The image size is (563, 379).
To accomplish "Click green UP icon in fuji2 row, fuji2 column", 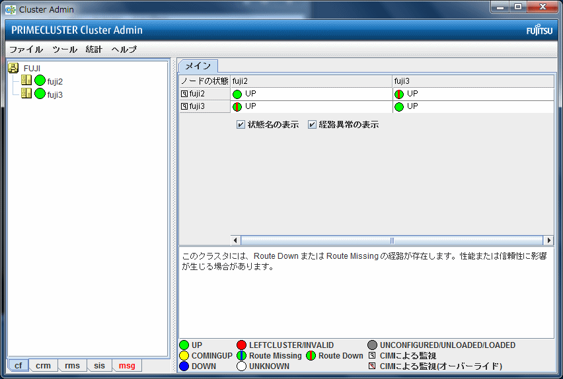I will (x=237, y=94).
